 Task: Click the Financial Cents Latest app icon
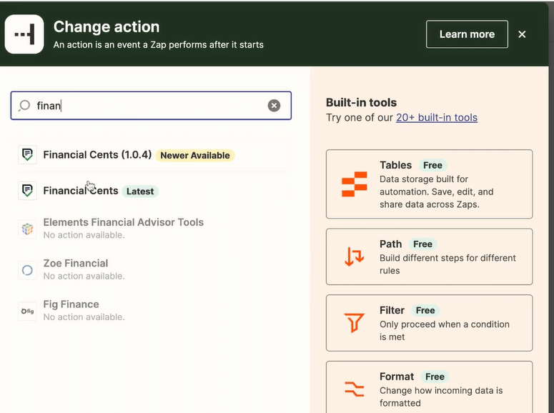[x=27, y=191]
